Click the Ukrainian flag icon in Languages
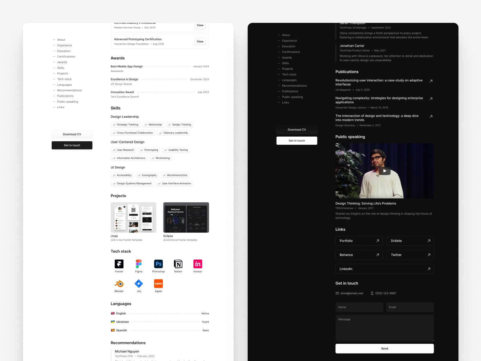 [113, 322]
